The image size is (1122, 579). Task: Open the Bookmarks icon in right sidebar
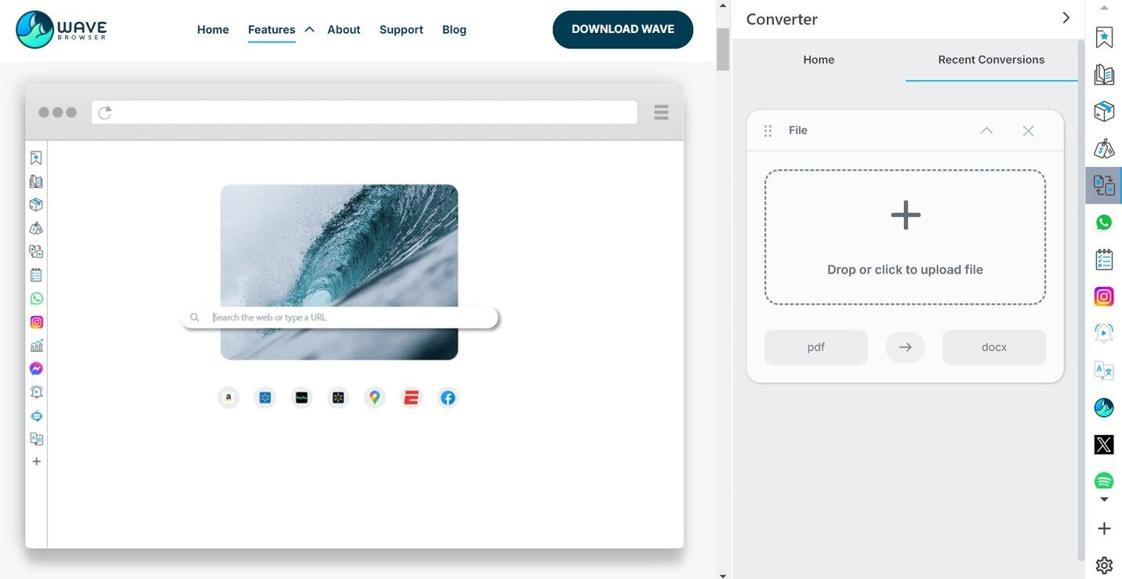1104,38
